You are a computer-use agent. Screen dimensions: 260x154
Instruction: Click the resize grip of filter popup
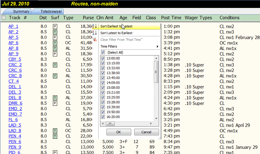coord(159,138)
